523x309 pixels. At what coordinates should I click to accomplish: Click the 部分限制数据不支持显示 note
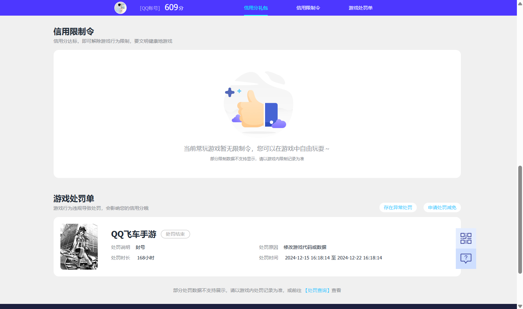pos(257,159)
